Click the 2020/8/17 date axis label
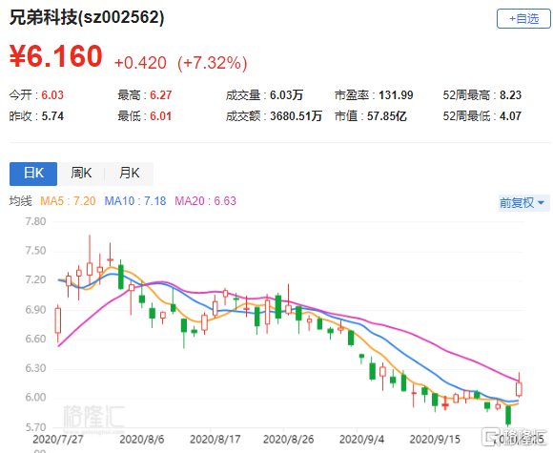The width and height of the screenshot is (553, 453). (x=215, y=440)
